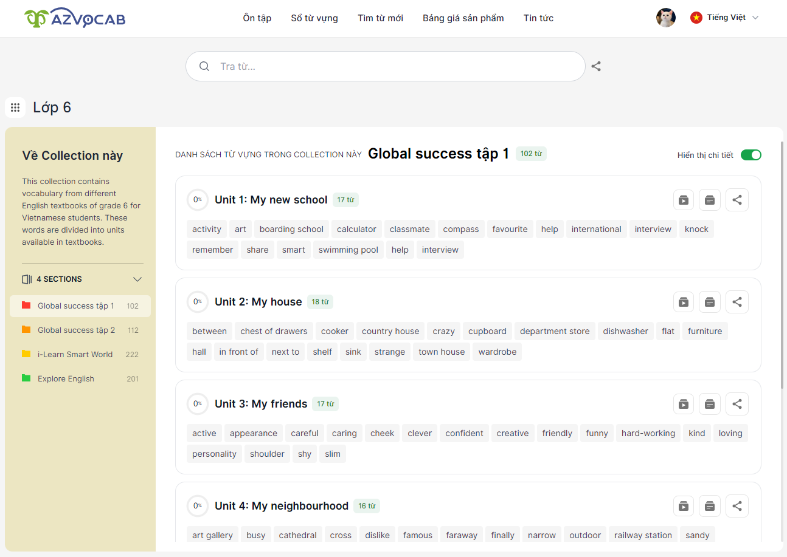
Task: Open the Tiếng Việt language dropdown
Action: [725, 18]
